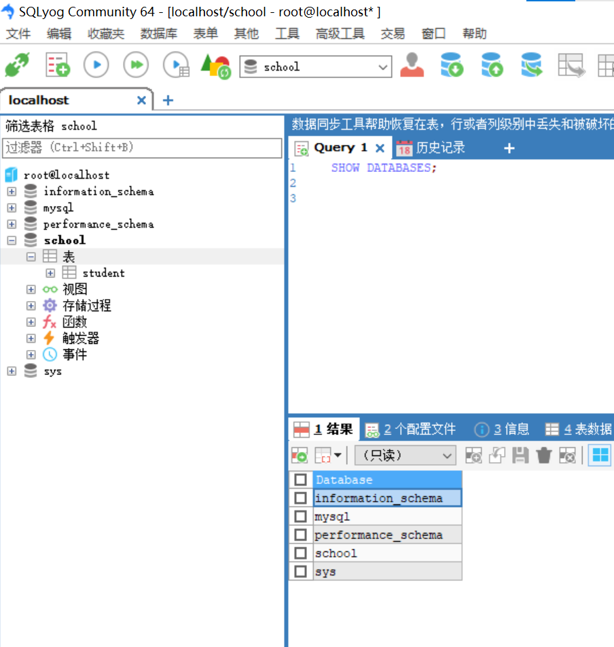Open the 文件 menu

click(x=18, y=33)
